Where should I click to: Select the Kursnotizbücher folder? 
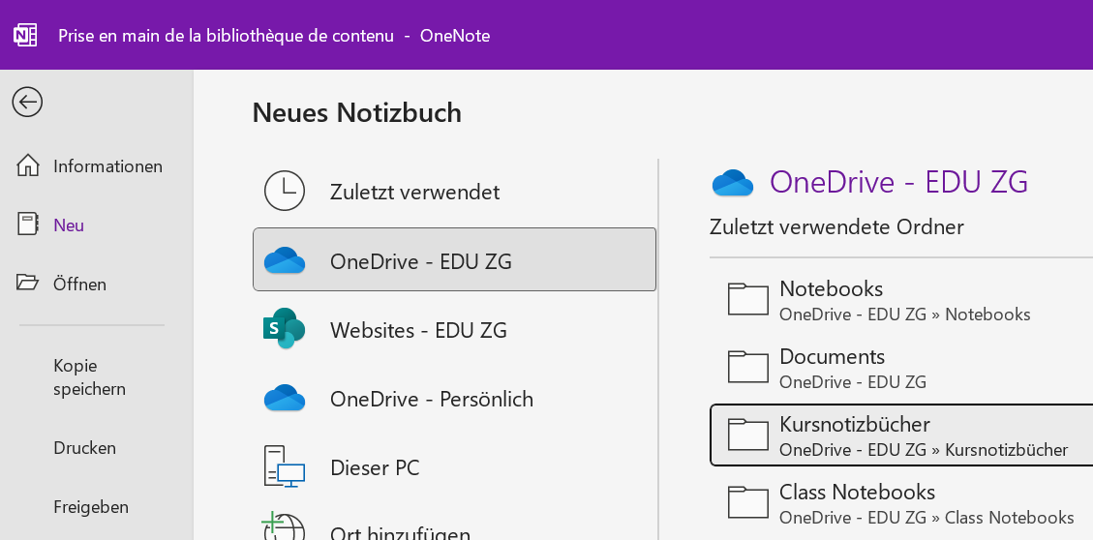(x=900, y=435)
